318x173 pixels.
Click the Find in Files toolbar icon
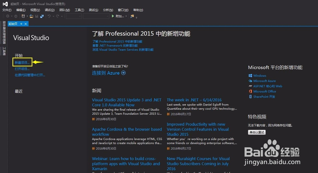[132, 16]
